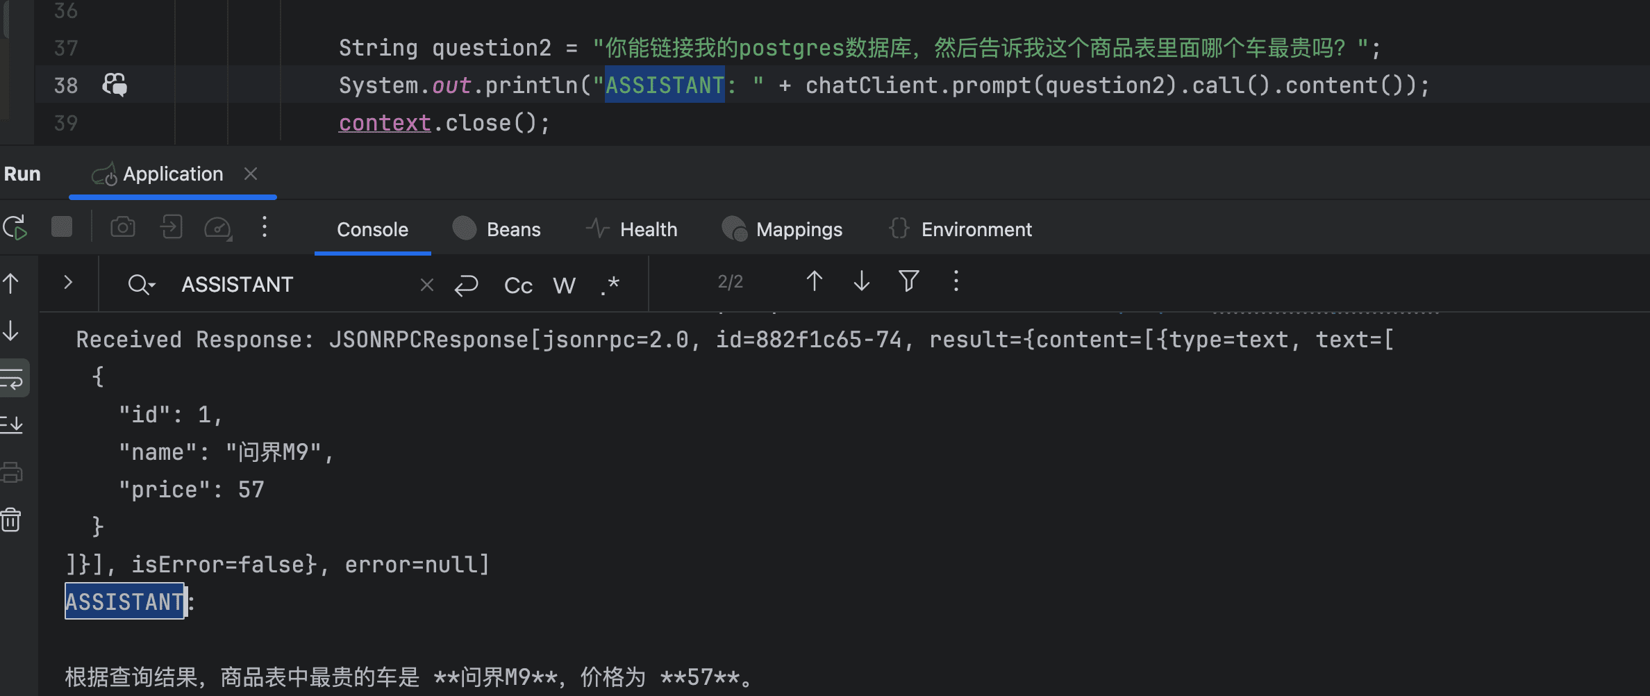Image resolution: width=1650 pixels, height=696 pixels.
Task: Expand the collapsed console chevron
Action: pos(68,282)
